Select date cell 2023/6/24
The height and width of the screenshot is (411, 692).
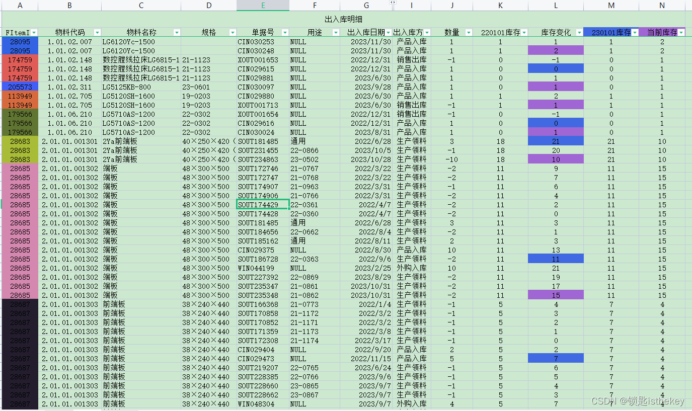coord(366,368)
